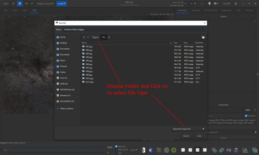Advance with the path bar right arrow
259x155 pixels.
[109, 37]
